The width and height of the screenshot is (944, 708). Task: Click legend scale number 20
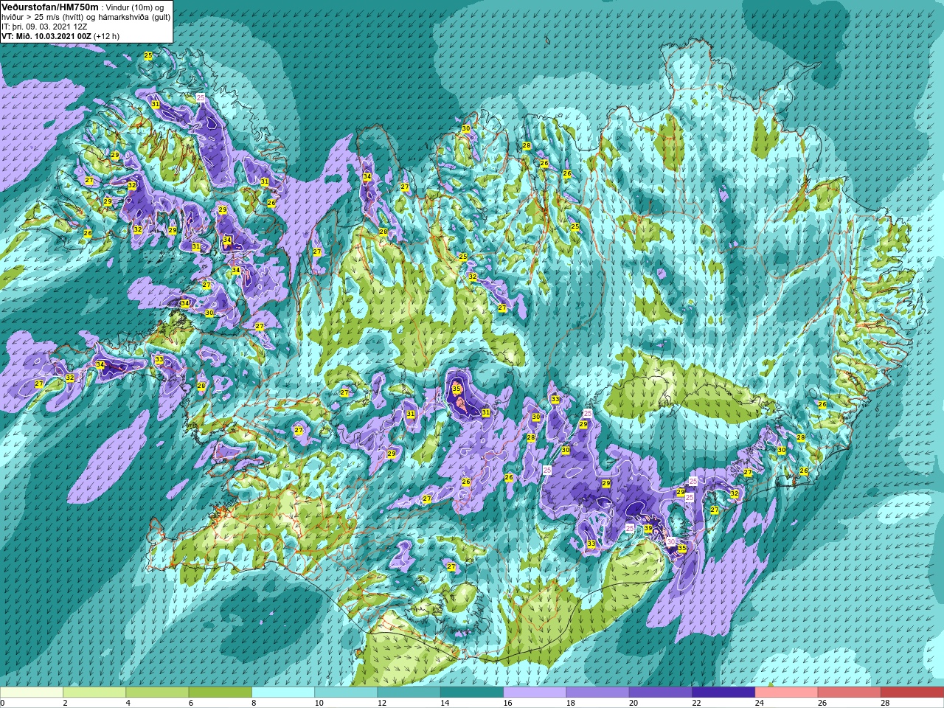coord(634,703)
